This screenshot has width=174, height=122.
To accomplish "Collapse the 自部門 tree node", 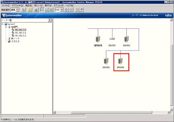I will [x=6, y=27].
